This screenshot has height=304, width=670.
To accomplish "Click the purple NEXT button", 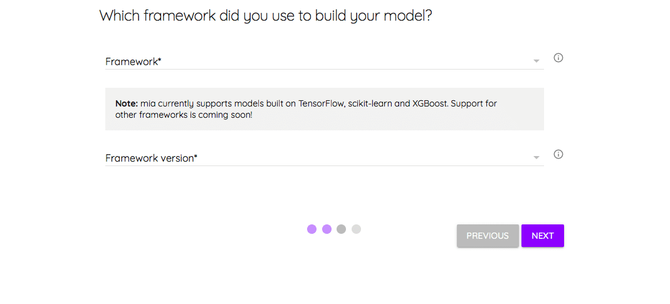I will (x=543, y=236).
